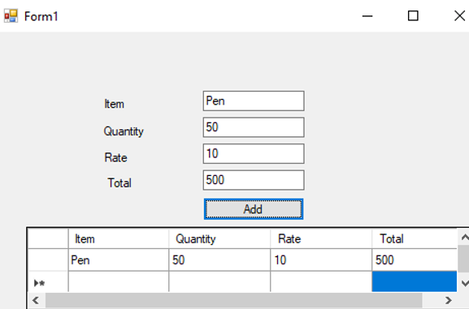
Task: Click the Add button
Action: 254,209
